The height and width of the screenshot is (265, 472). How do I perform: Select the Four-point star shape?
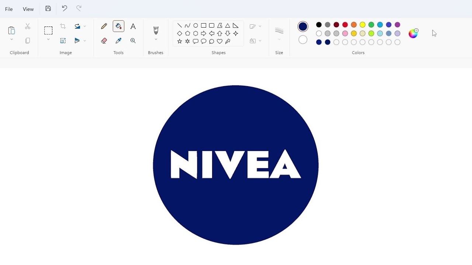click(x=236, y=33)
